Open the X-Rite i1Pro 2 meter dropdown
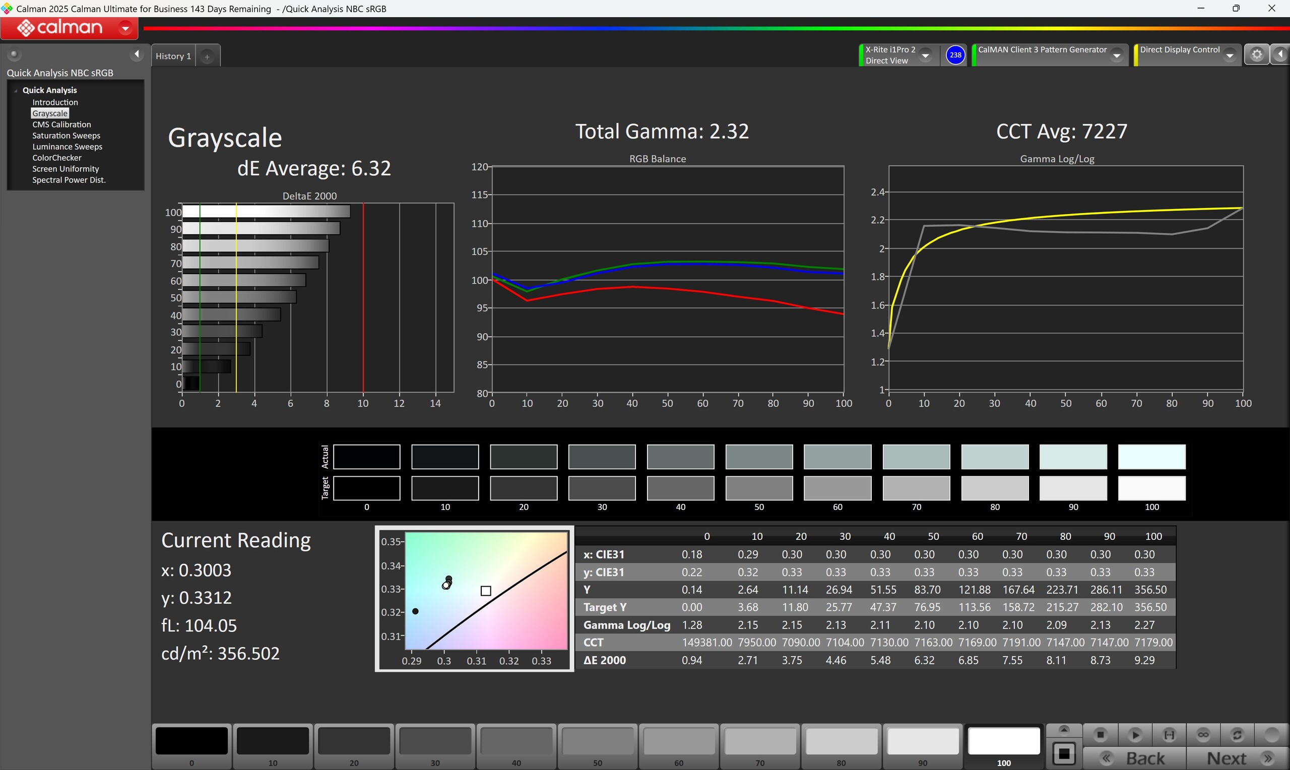This screenshot has width=1290, height=770. pyautogui.click(x=925, y=55)
